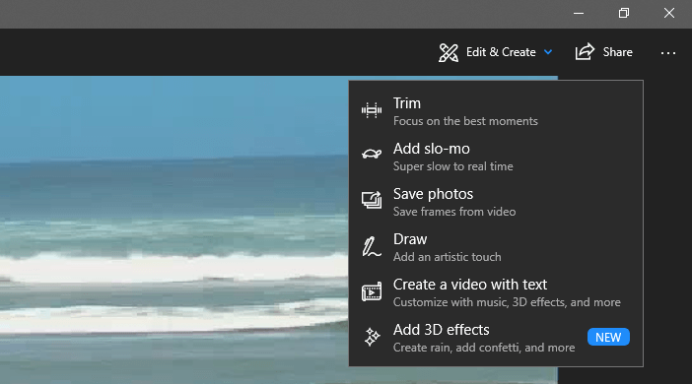Click 'Create rain, add confetti' subtitle

pyautogui.click(x=484, y=348)
